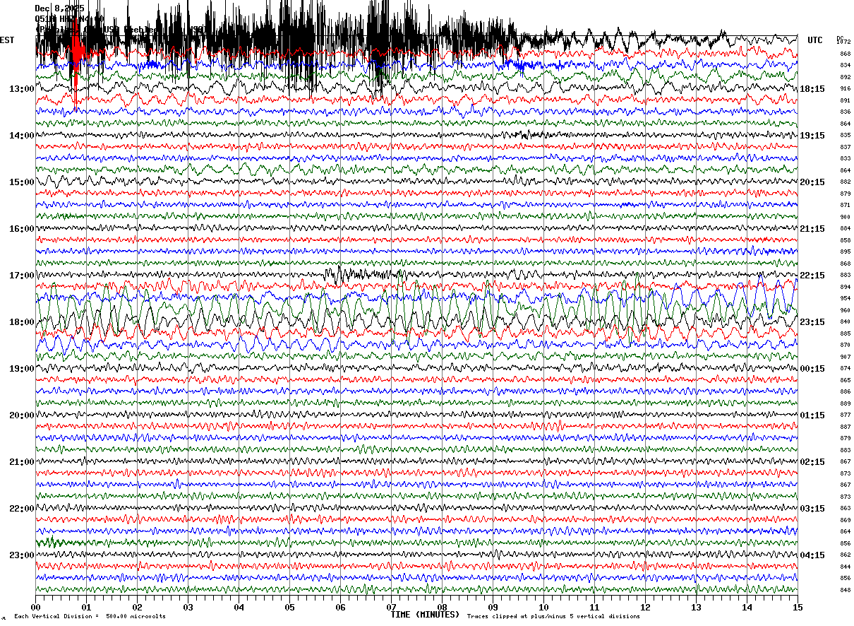
Task: Click the '01:15' UTC time label
Action: [x=812, y=415]
